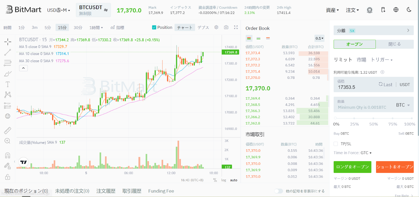Enable the TP/SL checkbox
Screen dimensions: 419x197
click(x=336, y=144)
